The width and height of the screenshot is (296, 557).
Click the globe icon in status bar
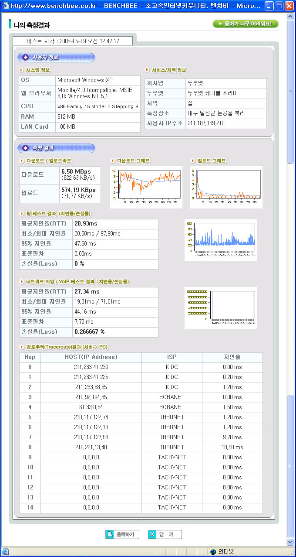click(x=213, y=552)
